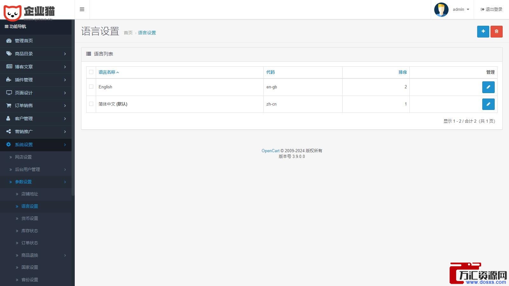The height and width of the screenshot is (286, 509).
Task: Edit the English language row with pencil icon
Action: click(488, 87)
